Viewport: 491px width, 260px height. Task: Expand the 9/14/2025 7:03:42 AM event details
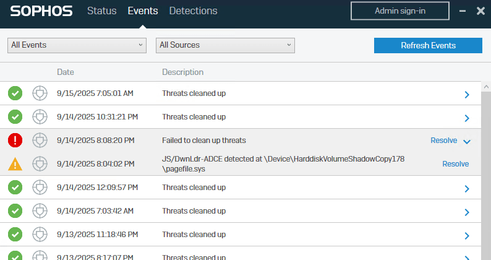pos(467,212)
